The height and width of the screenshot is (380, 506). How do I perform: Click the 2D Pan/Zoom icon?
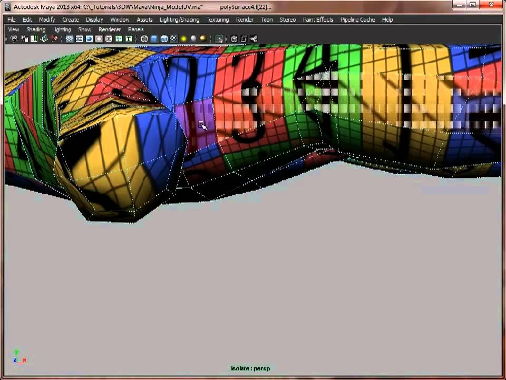tap(54, 39)
